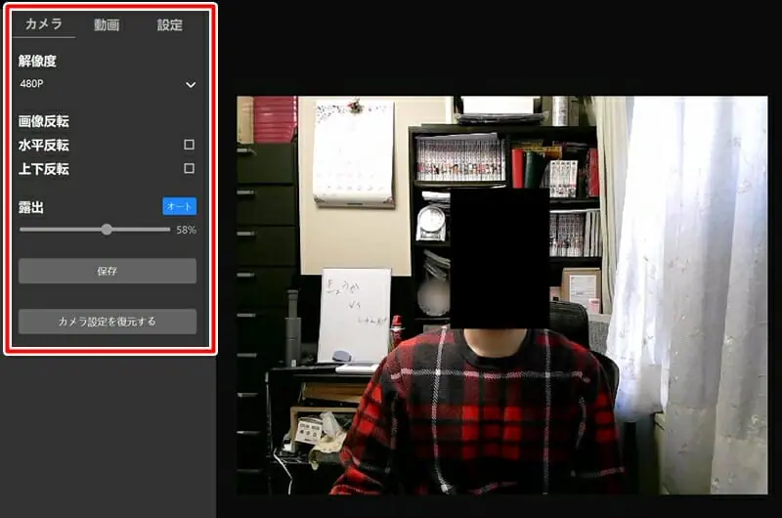Toggle the blue オート exposure button
782x518 pixels.
179,206
